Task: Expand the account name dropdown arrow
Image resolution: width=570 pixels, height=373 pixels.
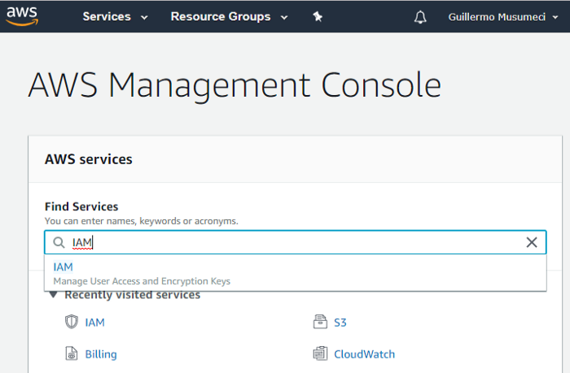Action: click(555, 17)
